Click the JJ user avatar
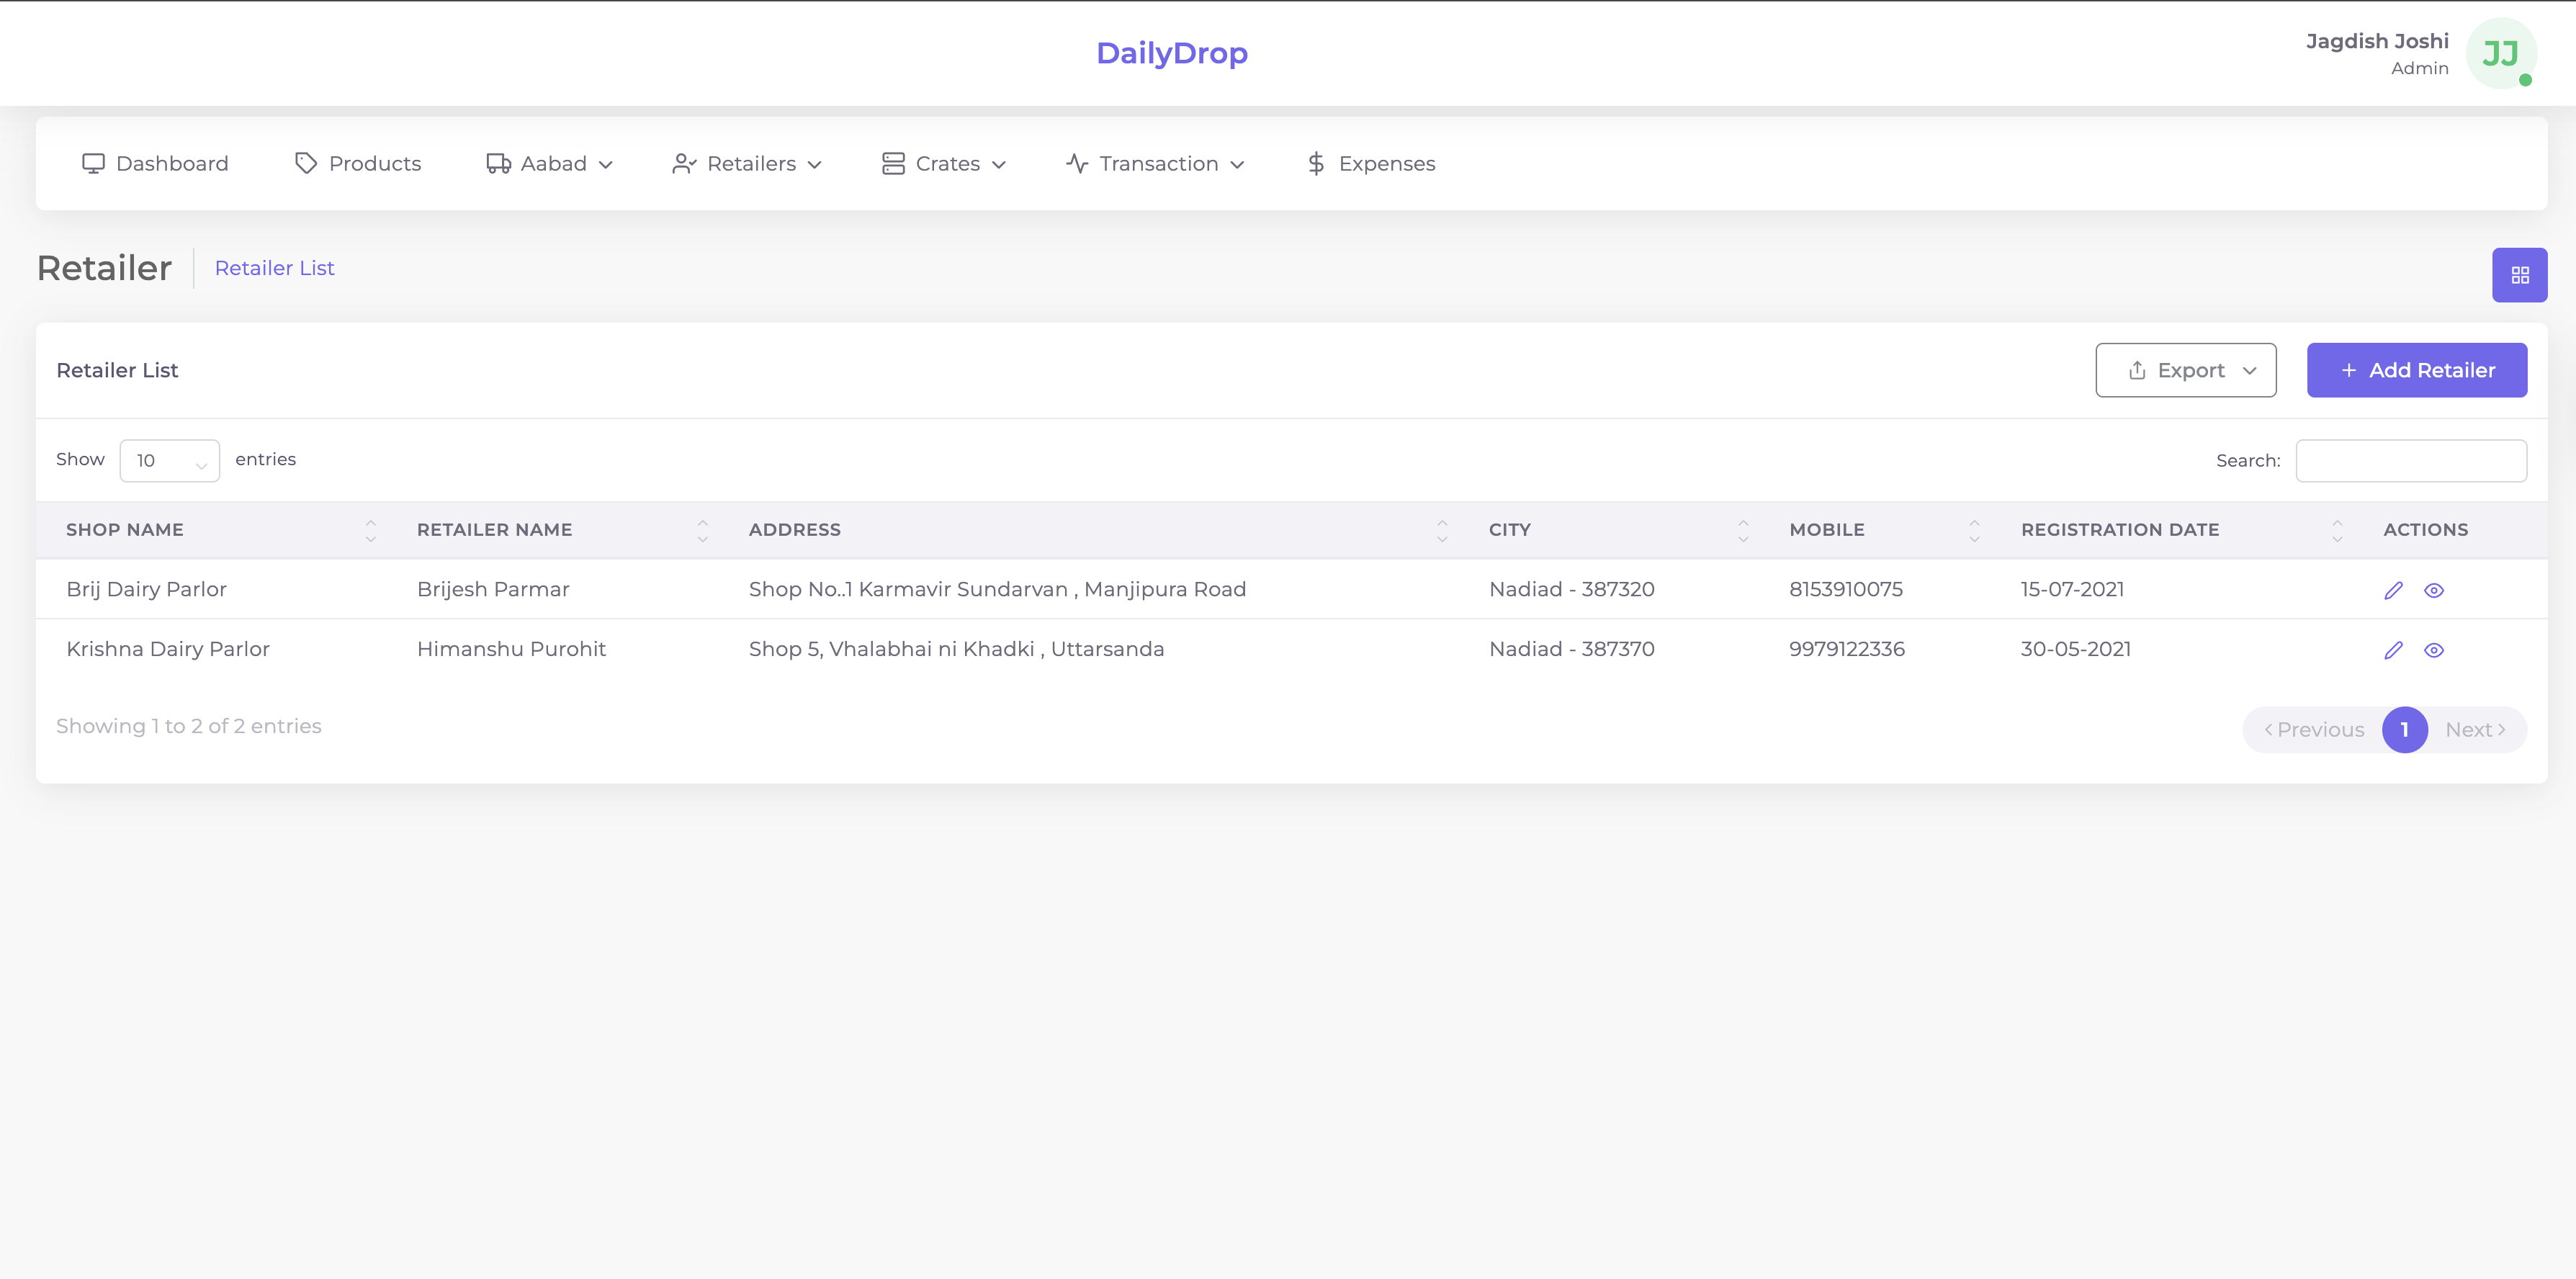The height and width of the screenshot is (1279, 2576). (x=2500, y=54)
